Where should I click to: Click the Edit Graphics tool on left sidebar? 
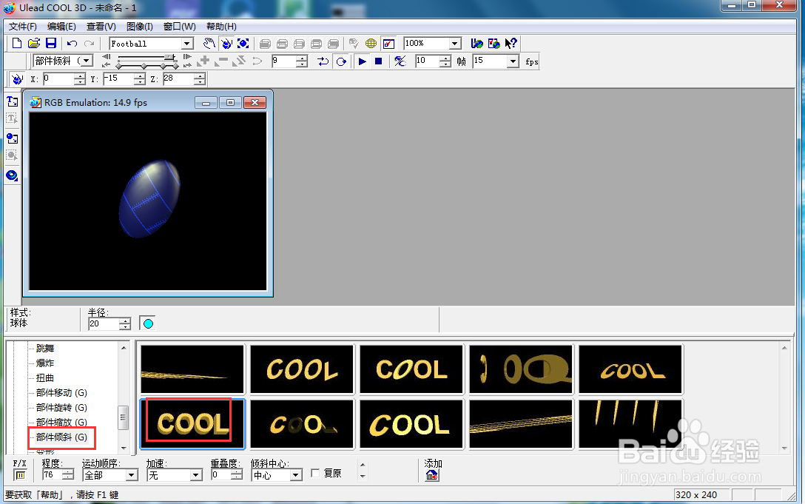coord(12,155)
